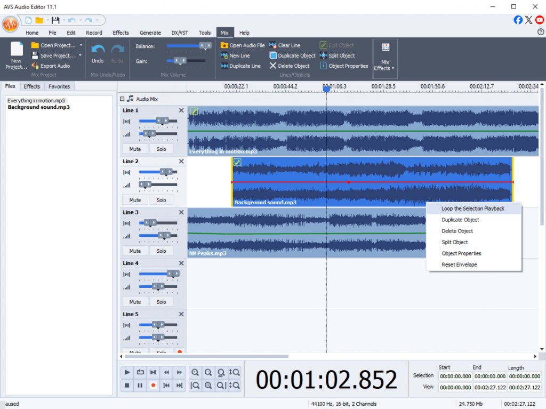Select Reset Envelope from context menu
This screenshot has height=409, width=546.
459,264
